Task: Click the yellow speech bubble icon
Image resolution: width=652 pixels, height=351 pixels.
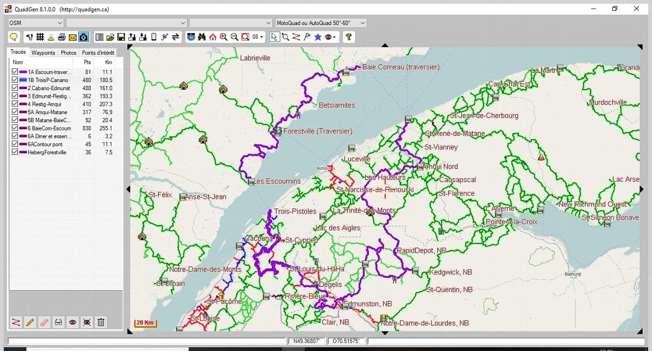Action: click(x=14, y=37)
